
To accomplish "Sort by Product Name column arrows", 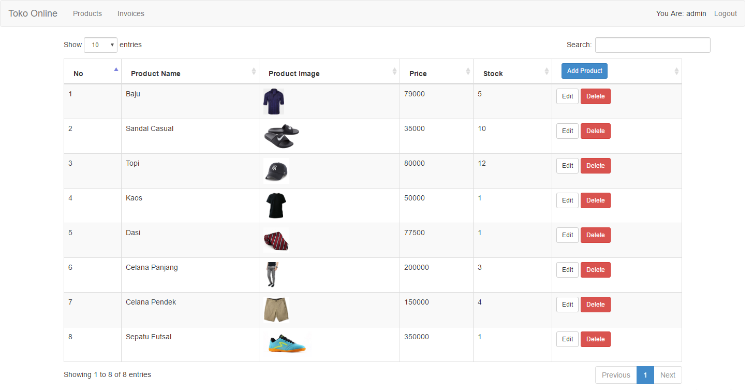I will (254, 71).
